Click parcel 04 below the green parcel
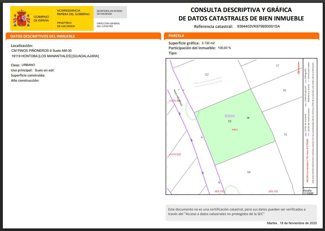 click(x=248, y=172)
